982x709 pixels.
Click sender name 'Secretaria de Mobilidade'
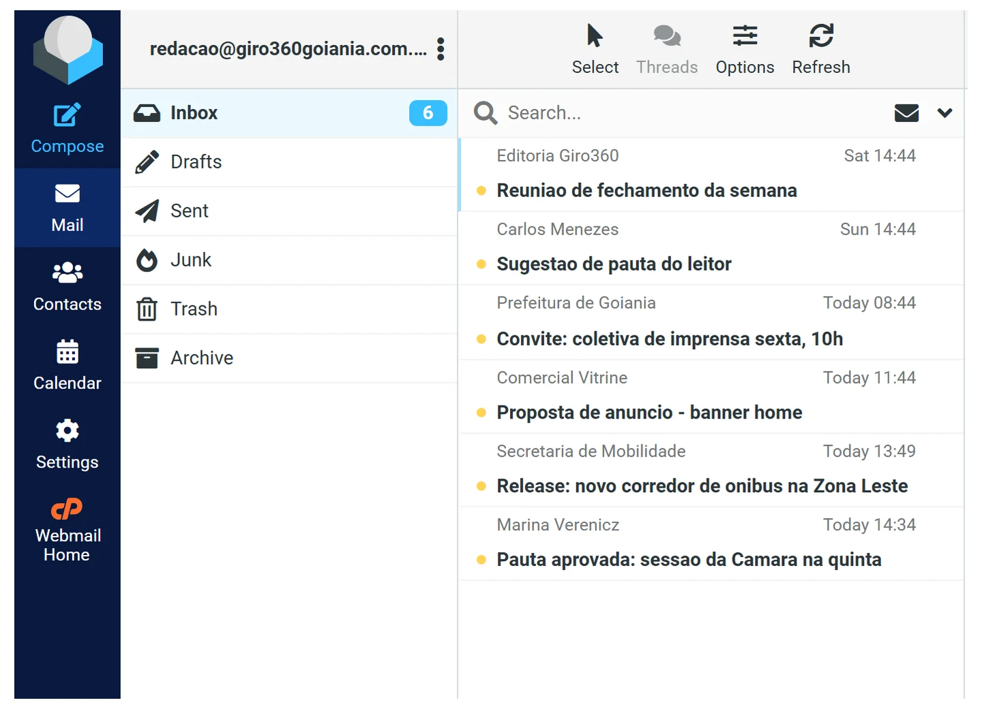[591, 451]
